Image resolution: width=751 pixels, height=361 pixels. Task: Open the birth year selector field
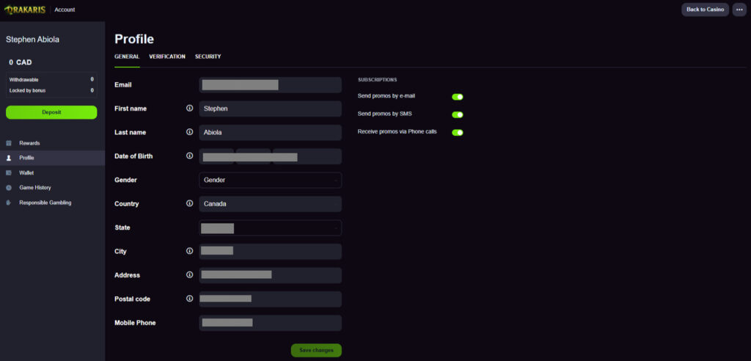pos(307,156)
